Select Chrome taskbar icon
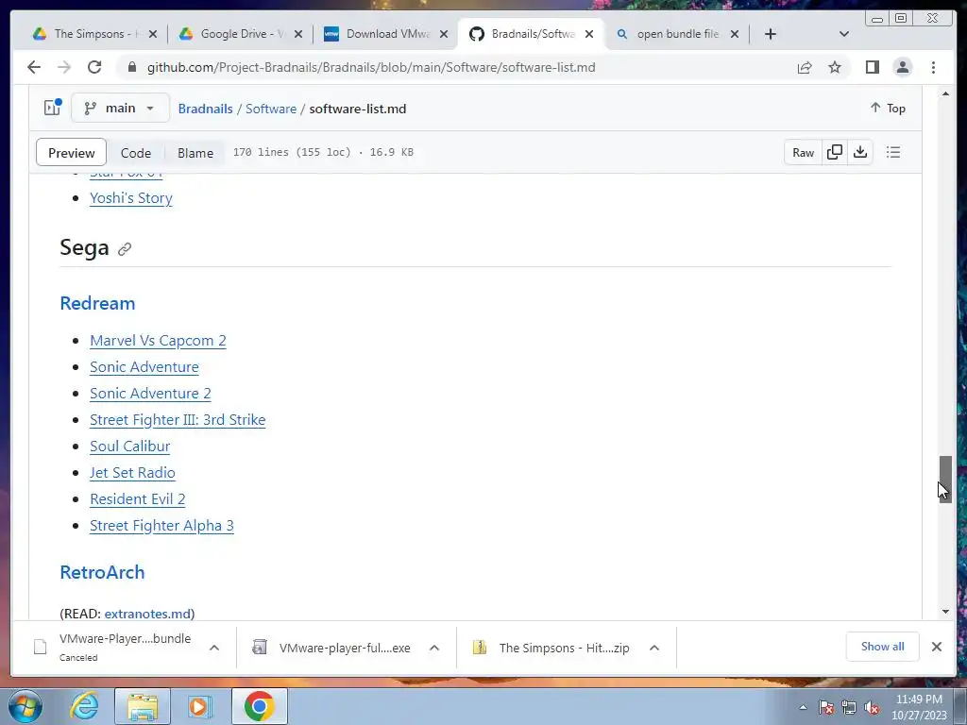This screenshot has height=725, width=967. click(x=260, y=706)
